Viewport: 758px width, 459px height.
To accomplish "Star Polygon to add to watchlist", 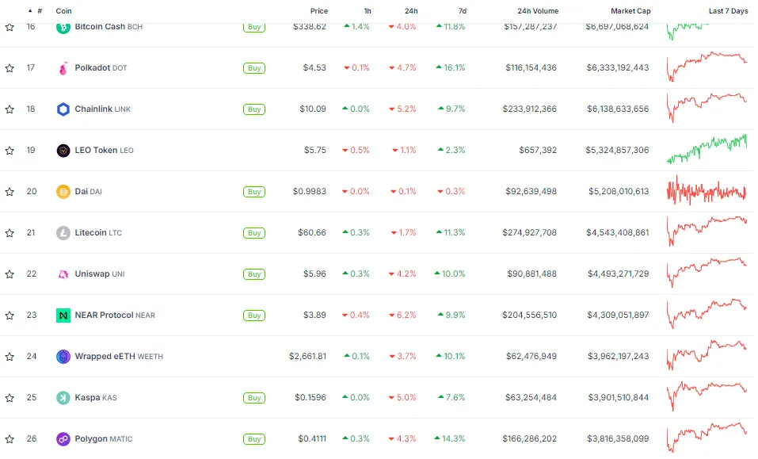I will coord(10,439).
